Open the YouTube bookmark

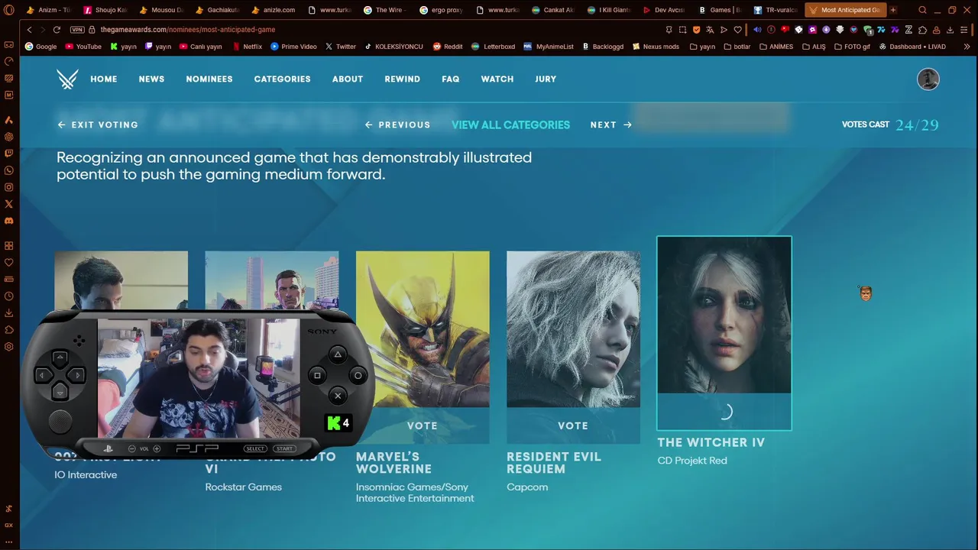pos(83,47)
